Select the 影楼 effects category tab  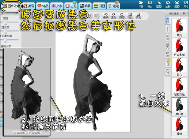pyautogui.click(x=167, y=37)
